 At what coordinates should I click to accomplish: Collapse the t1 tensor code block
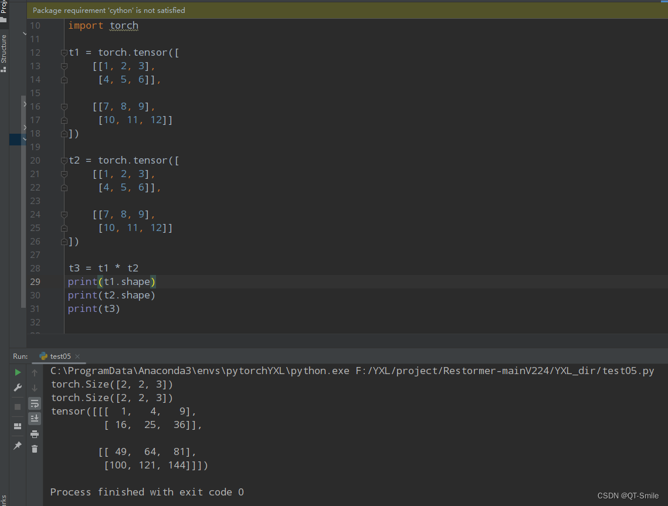point(63,52)
